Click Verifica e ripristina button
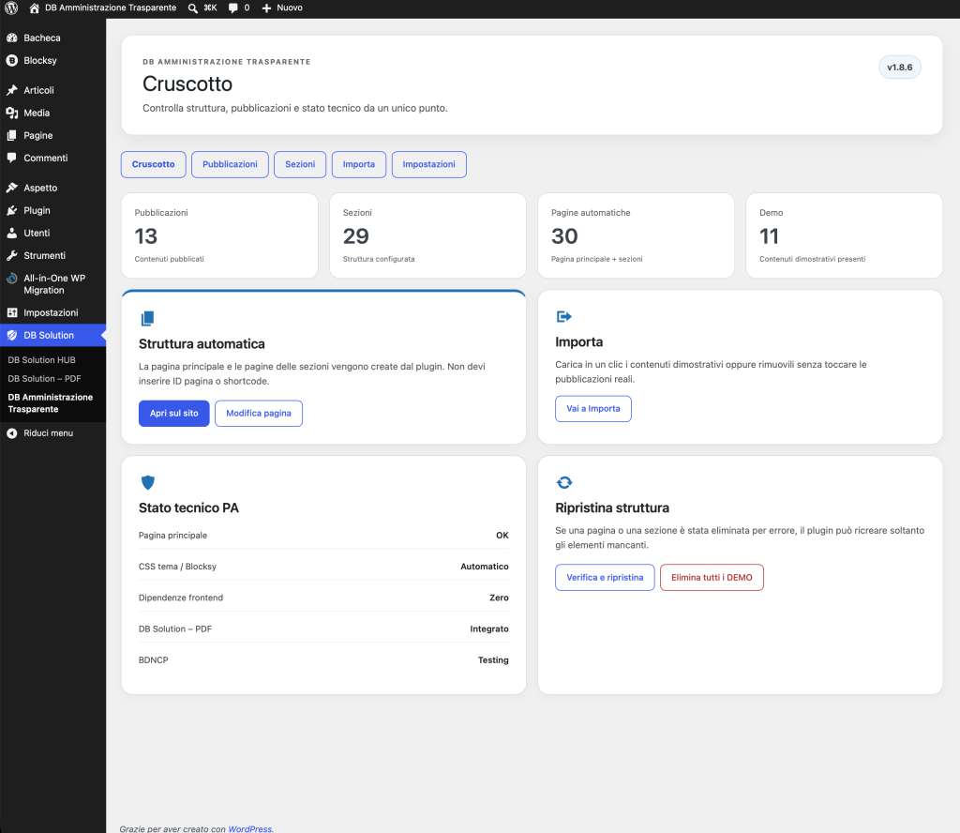Image resolution: width=960 pixels, height=833 pixels. tap(605, 578)
